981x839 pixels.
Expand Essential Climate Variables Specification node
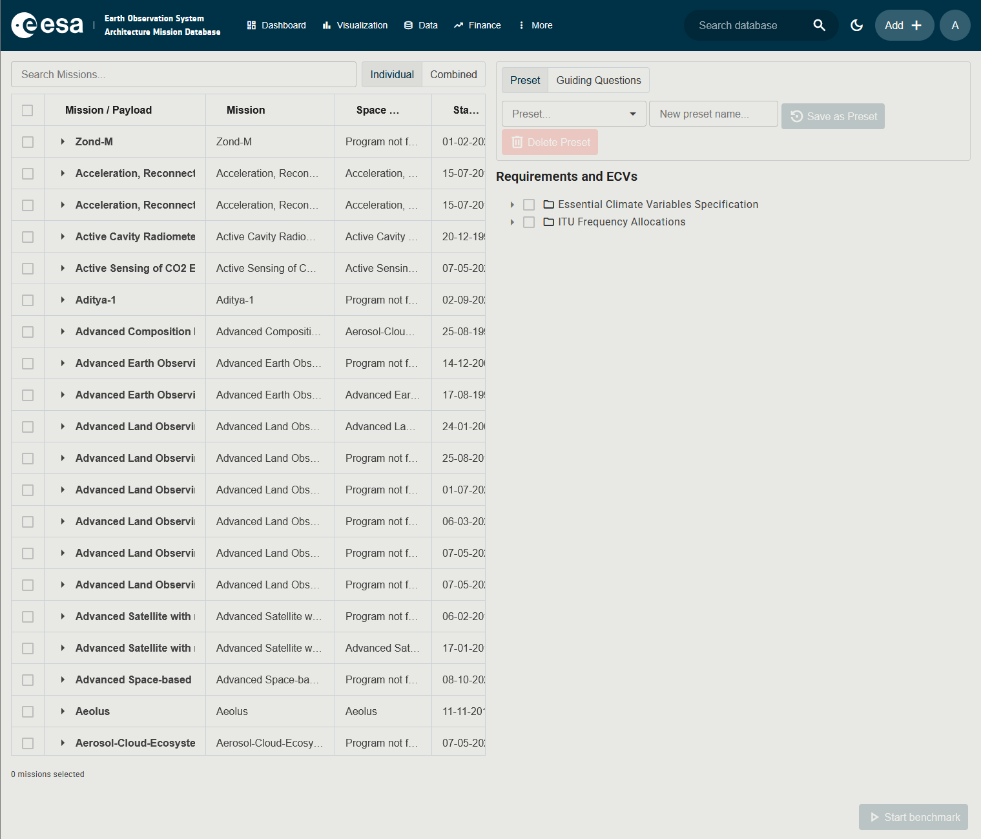(512, 205)
